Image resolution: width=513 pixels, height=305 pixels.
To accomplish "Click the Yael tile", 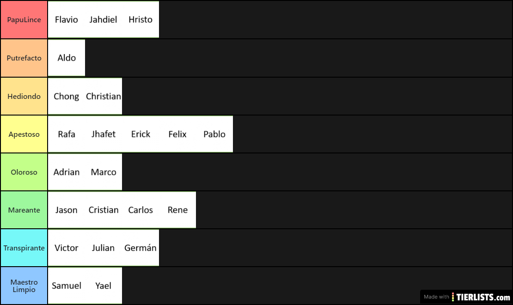I will (x=104, y=286).
